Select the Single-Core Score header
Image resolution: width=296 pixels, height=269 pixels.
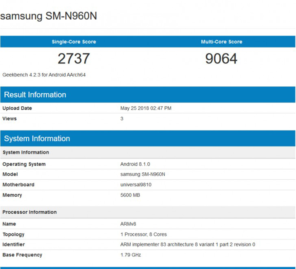coord(74,42)
